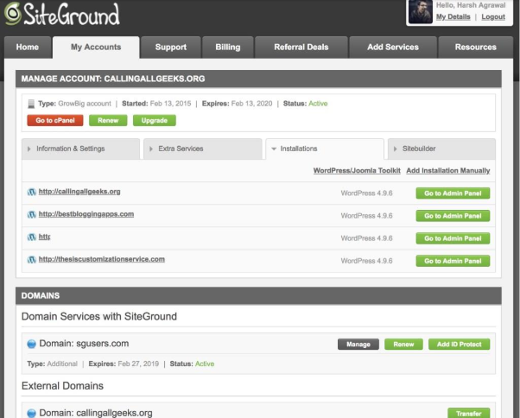Click the 'Hello, Harsh Agrawal' greeting
Screen dimensions: 520x418
tap(471, 5)
